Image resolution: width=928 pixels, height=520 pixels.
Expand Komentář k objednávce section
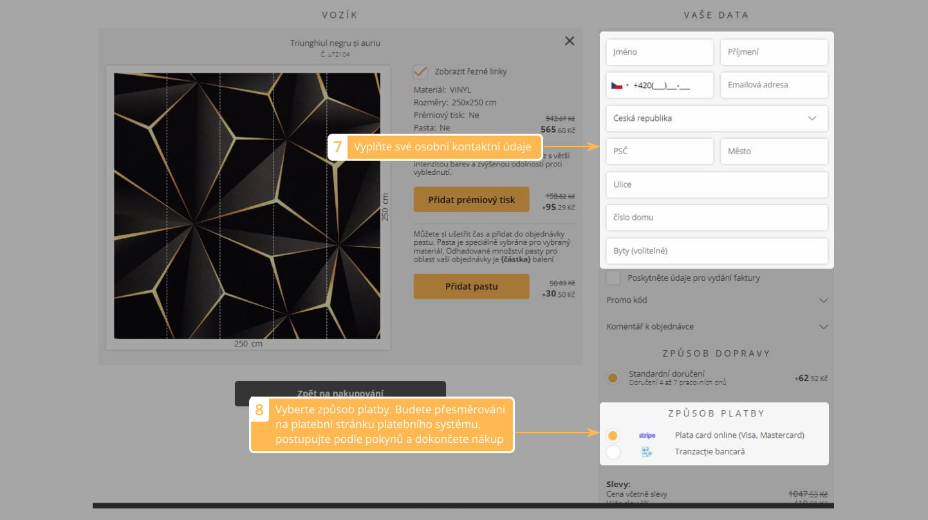tap(716, 327)
